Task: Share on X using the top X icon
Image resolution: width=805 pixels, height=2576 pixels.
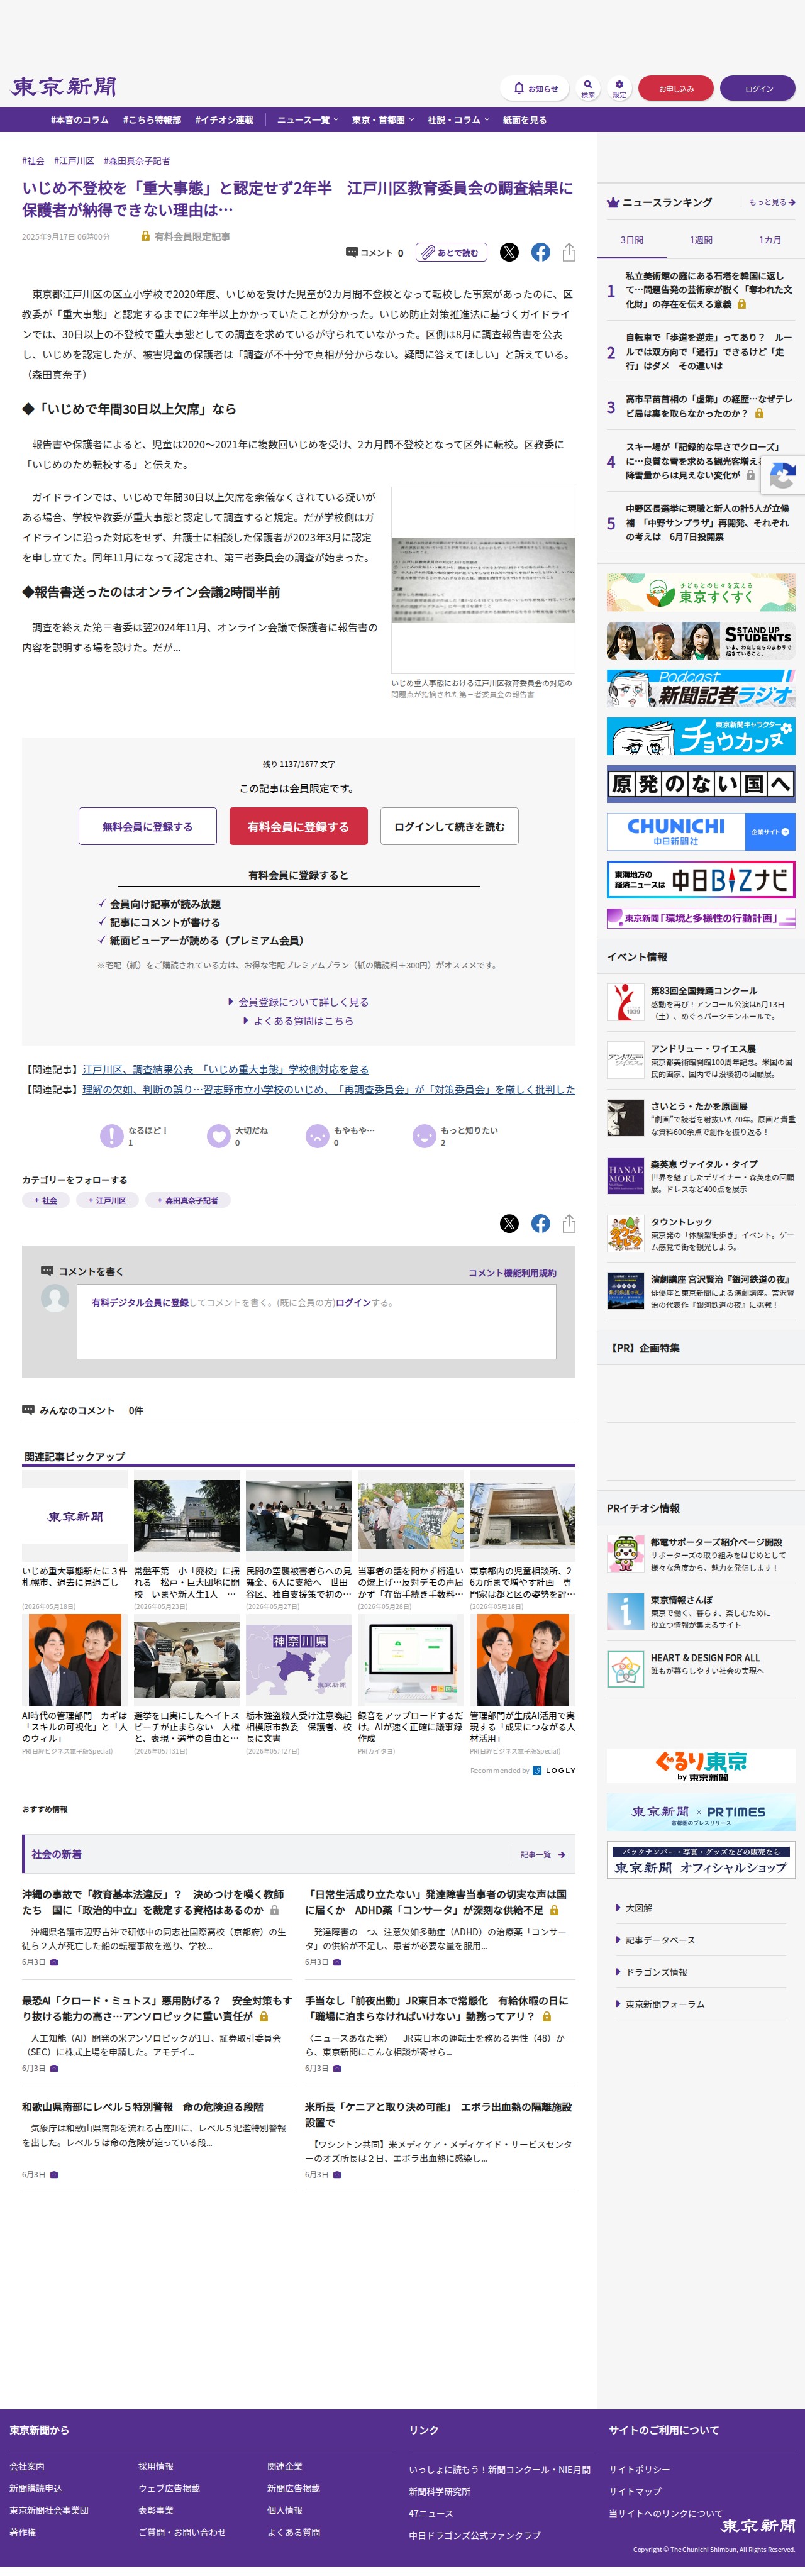Action: click(x=509, y=252)
